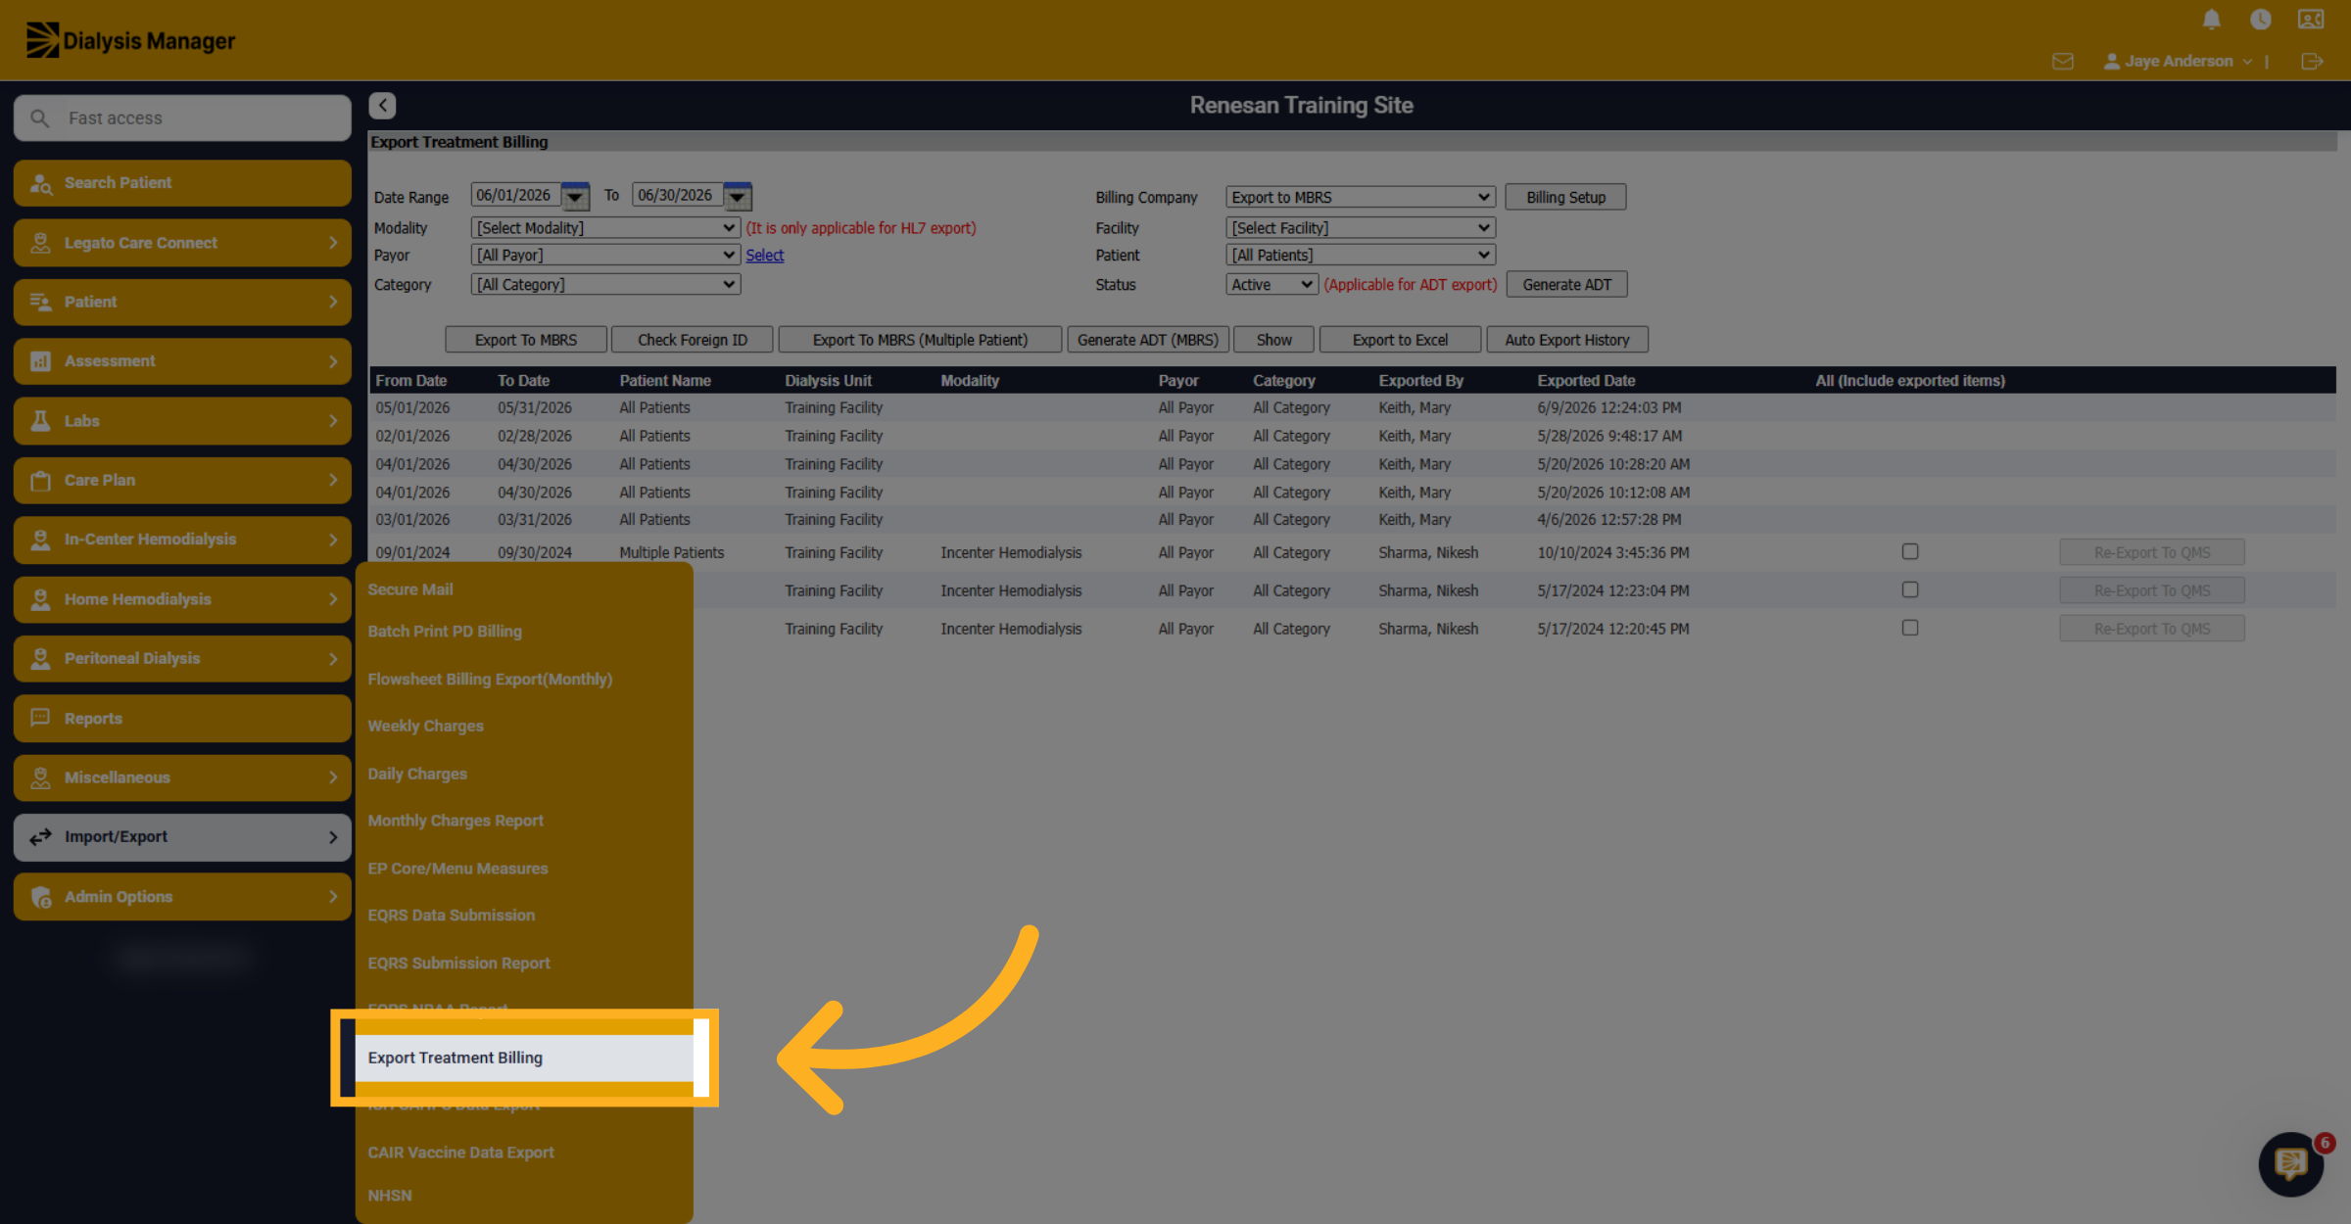The width and height of the screenshot is (2351, 1224).
Task: Open the mail envelope icon
Action: 2063,62
